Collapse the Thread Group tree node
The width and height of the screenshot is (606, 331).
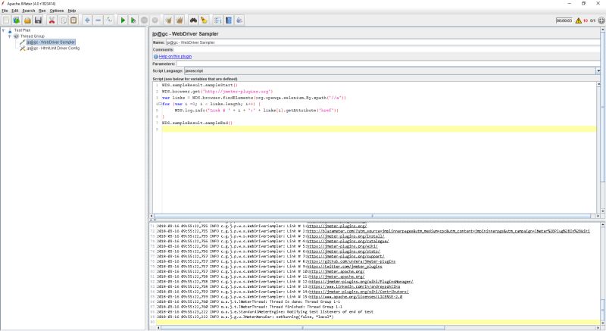point(10,36)
